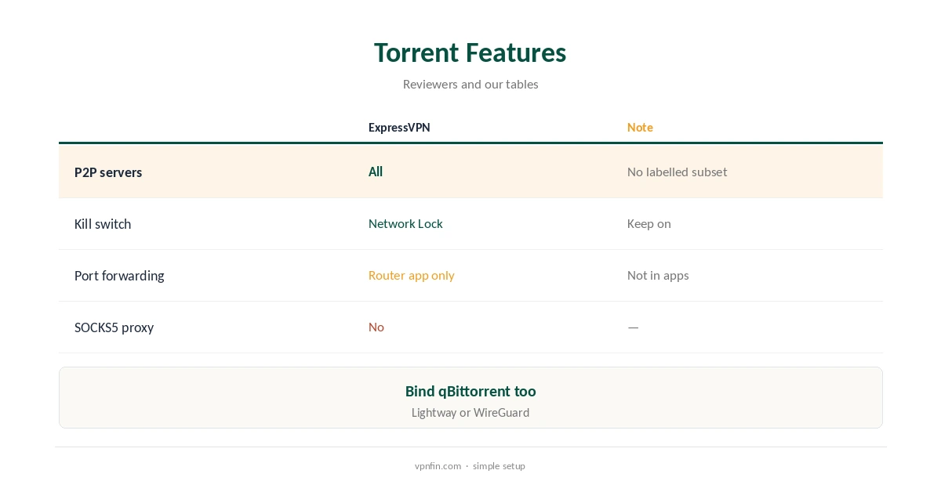The height and width of the screenshot is (481, 941).
Task: Click the dash note in SOCKS5 proxy row
Action: click(633, 327)
